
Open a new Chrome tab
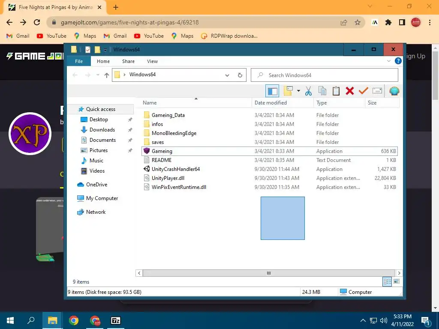(116, 7)
